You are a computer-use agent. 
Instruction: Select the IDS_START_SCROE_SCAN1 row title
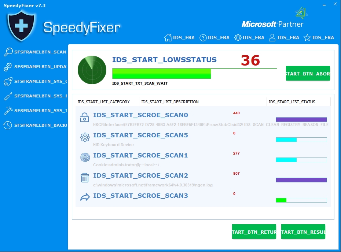tap(140, 155)
